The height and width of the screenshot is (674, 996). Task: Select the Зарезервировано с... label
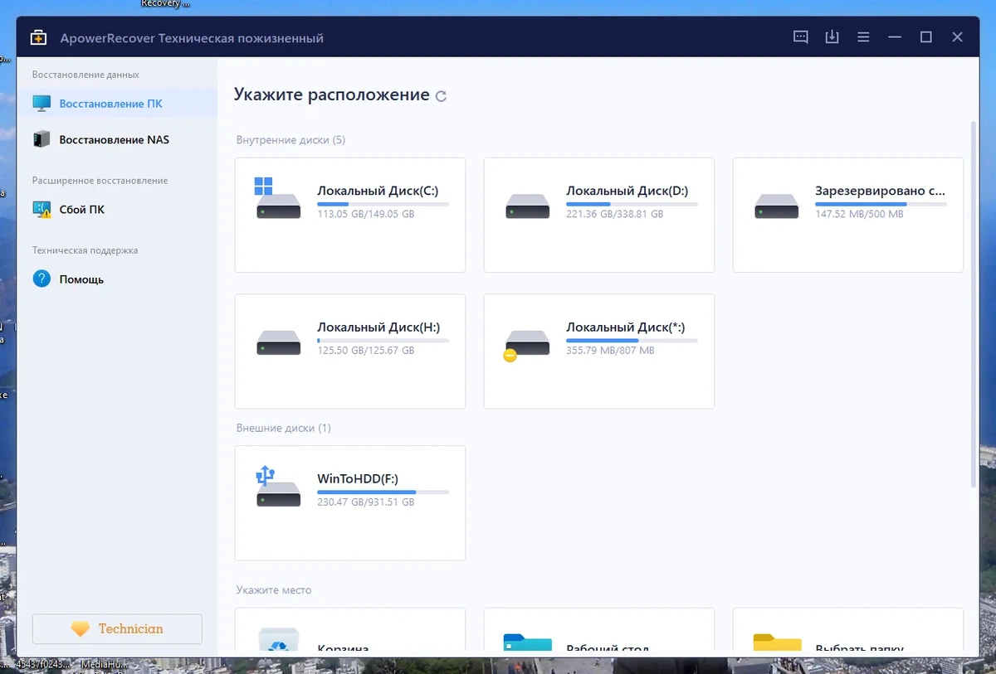coord(879,191)
